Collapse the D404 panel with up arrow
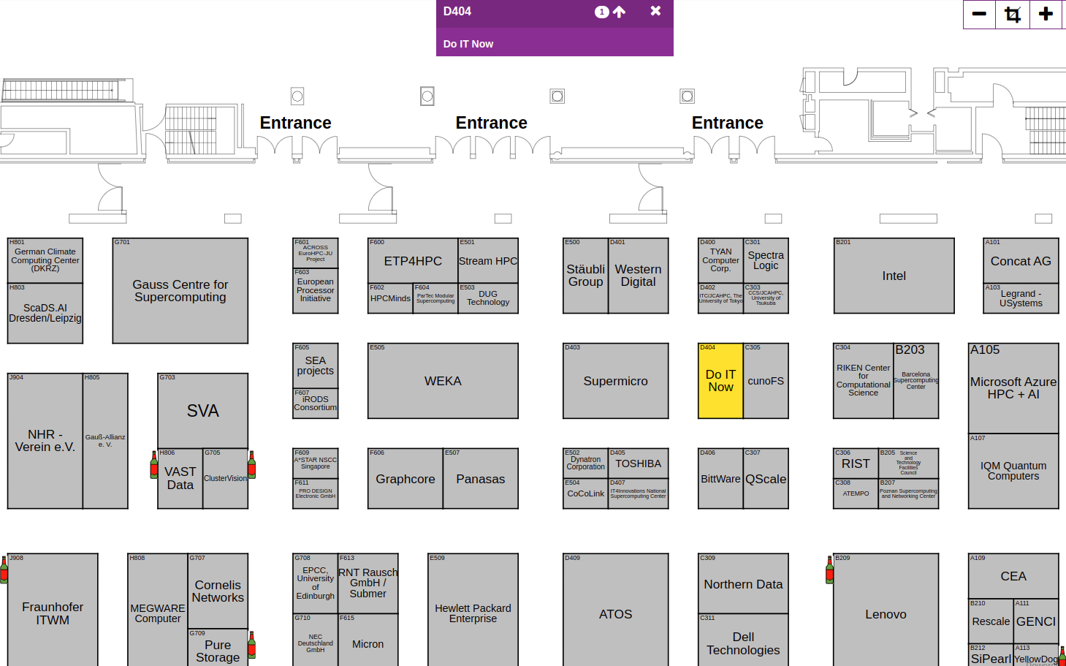Viewport: 1066px width, 666px height. click(619, 12)
